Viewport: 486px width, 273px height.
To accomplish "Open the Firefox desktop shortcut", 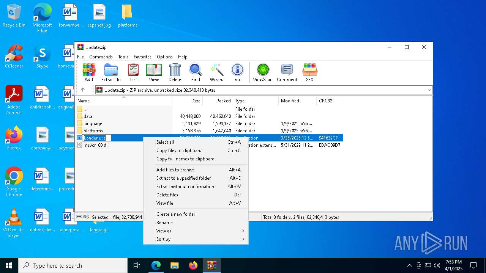I will pos(14,139).
